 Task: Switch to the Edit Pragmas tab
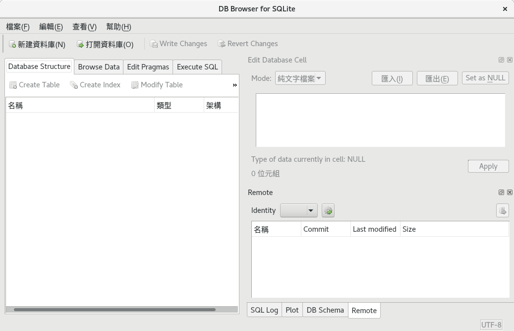pyautogui.click(x=148, y=67)
